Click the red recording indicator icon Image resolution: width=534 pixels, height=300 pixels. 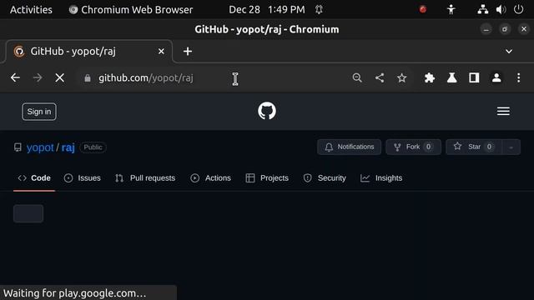pyautogui.click(x=423, y=9)
